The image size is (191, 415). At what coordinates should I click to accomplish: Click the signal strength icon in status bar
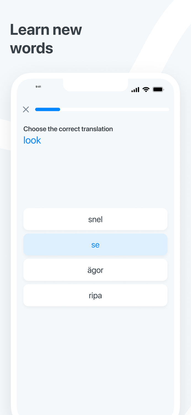point(135,90)
